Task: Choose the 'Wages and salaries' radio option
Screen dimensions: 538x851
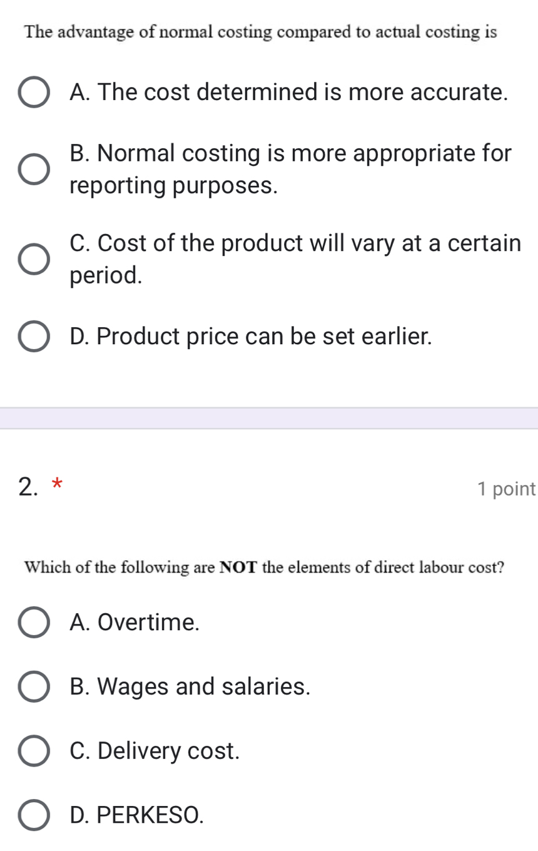Action: [34, 686]
